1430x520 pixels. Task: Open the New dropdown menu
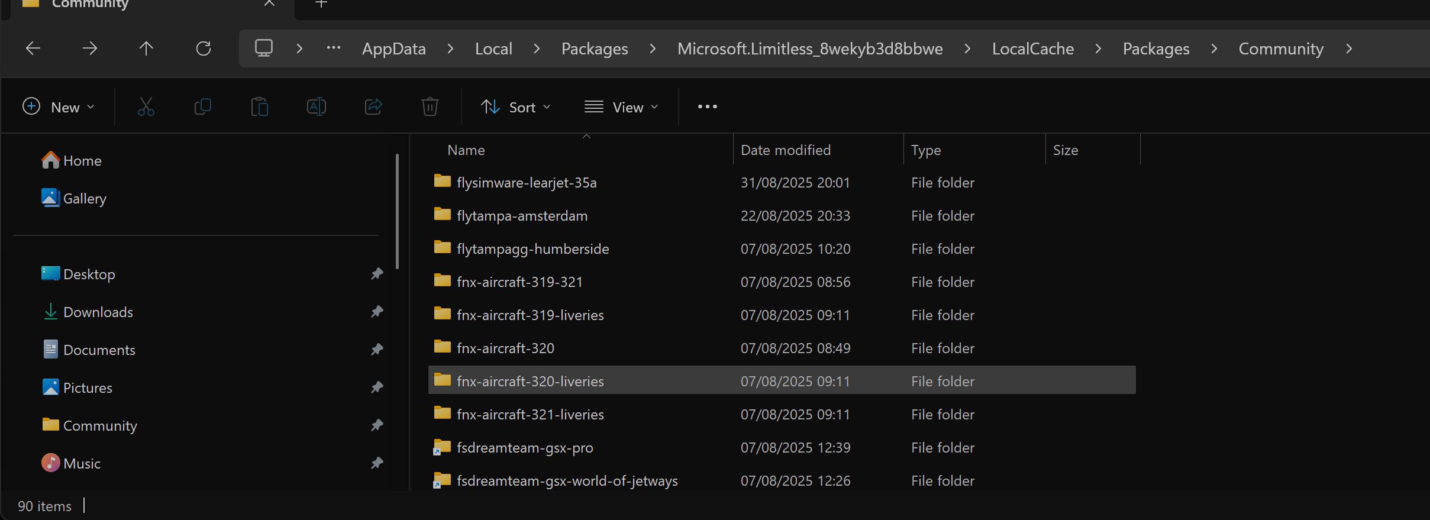58,107
